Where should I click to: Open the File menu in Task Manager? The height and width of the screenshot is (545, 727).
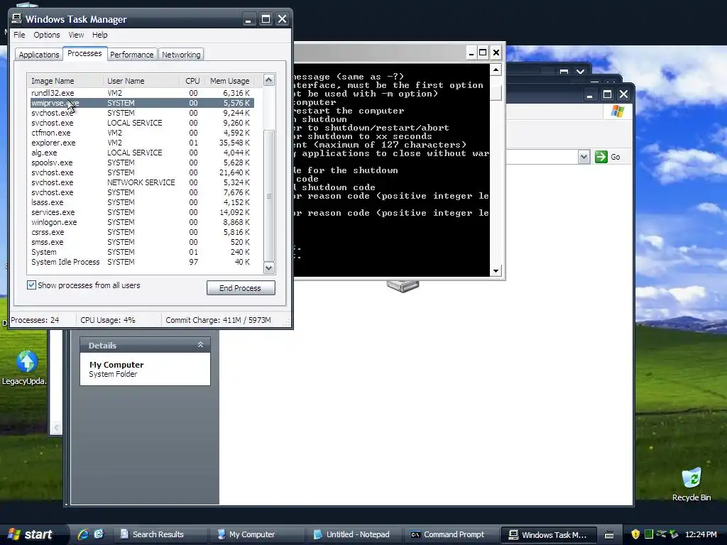pyautogui.click(x=19, y=35)
